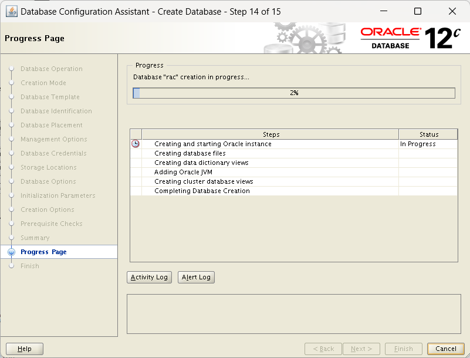
Task: Select 'Adding Oracle JVM' row
Action: 294,172
